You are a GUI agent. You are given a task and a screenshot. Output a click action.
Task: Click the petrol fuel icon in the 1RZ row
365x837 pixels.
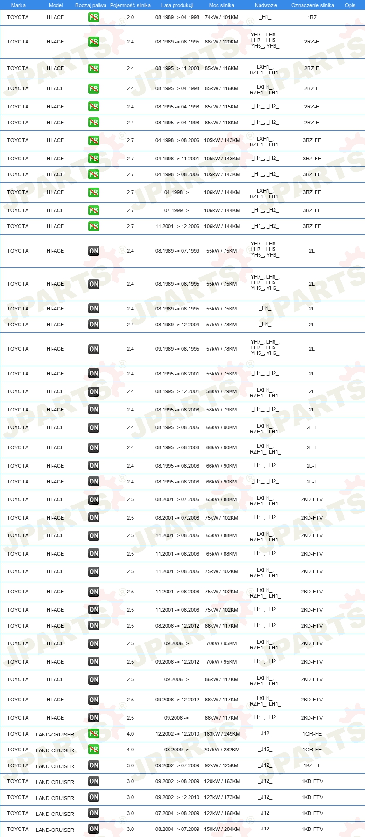point(94,17)
